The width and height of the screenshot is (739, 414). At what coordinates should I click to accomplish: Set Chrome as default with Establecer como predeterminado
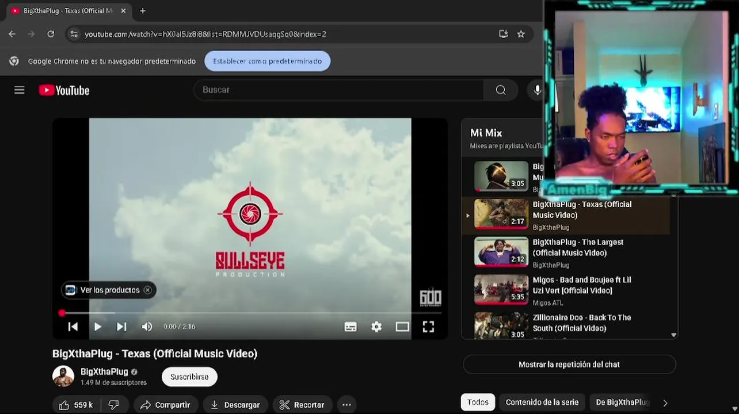click(268, 61)
